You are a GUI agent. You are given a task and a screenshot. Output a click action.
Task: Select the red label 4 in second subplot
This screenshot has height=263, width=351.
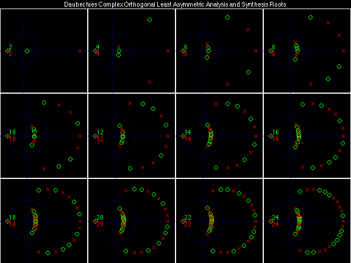click(98, 54)
